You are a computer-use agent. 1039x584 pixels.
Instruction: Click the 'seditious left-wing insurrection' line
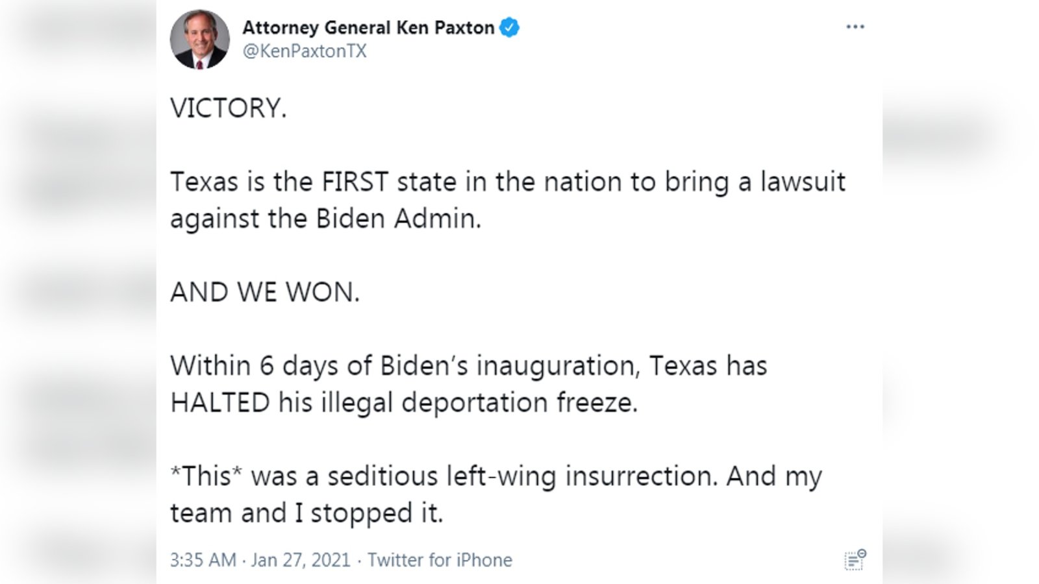(496, 476)
